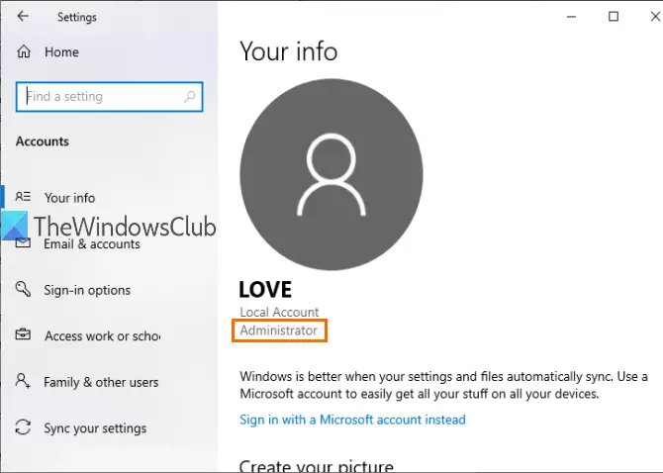Click the Sign-in options key icon
Image resolution: width=663 pixels, height=473 pixels.
tap(23, 289)
